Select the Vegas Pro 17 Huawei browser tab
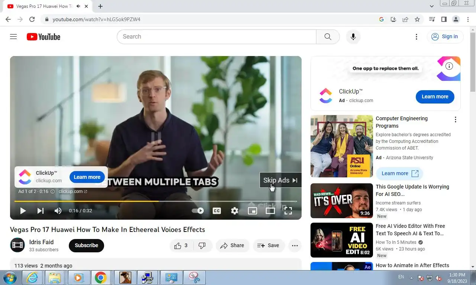Viewport: 476px width, 285px height. pyautogui.click(x=47, y=6)
